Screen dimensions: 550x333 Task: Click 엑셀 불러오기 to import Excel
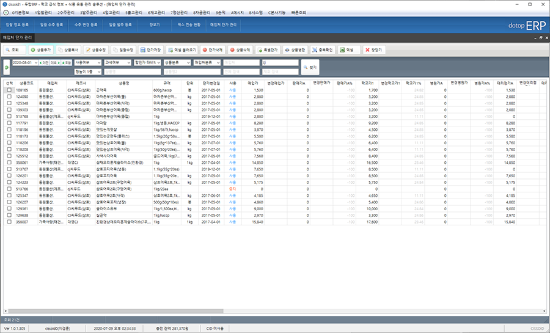[x=181, y=49]
